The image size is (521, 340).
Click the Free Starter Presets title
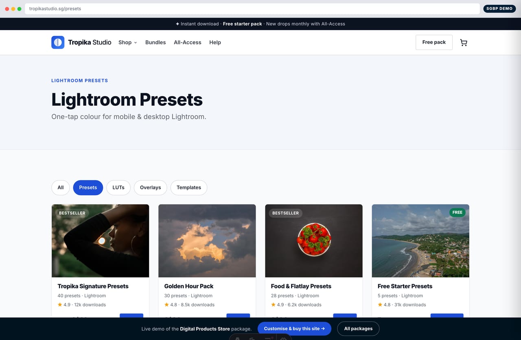(405, 286)
